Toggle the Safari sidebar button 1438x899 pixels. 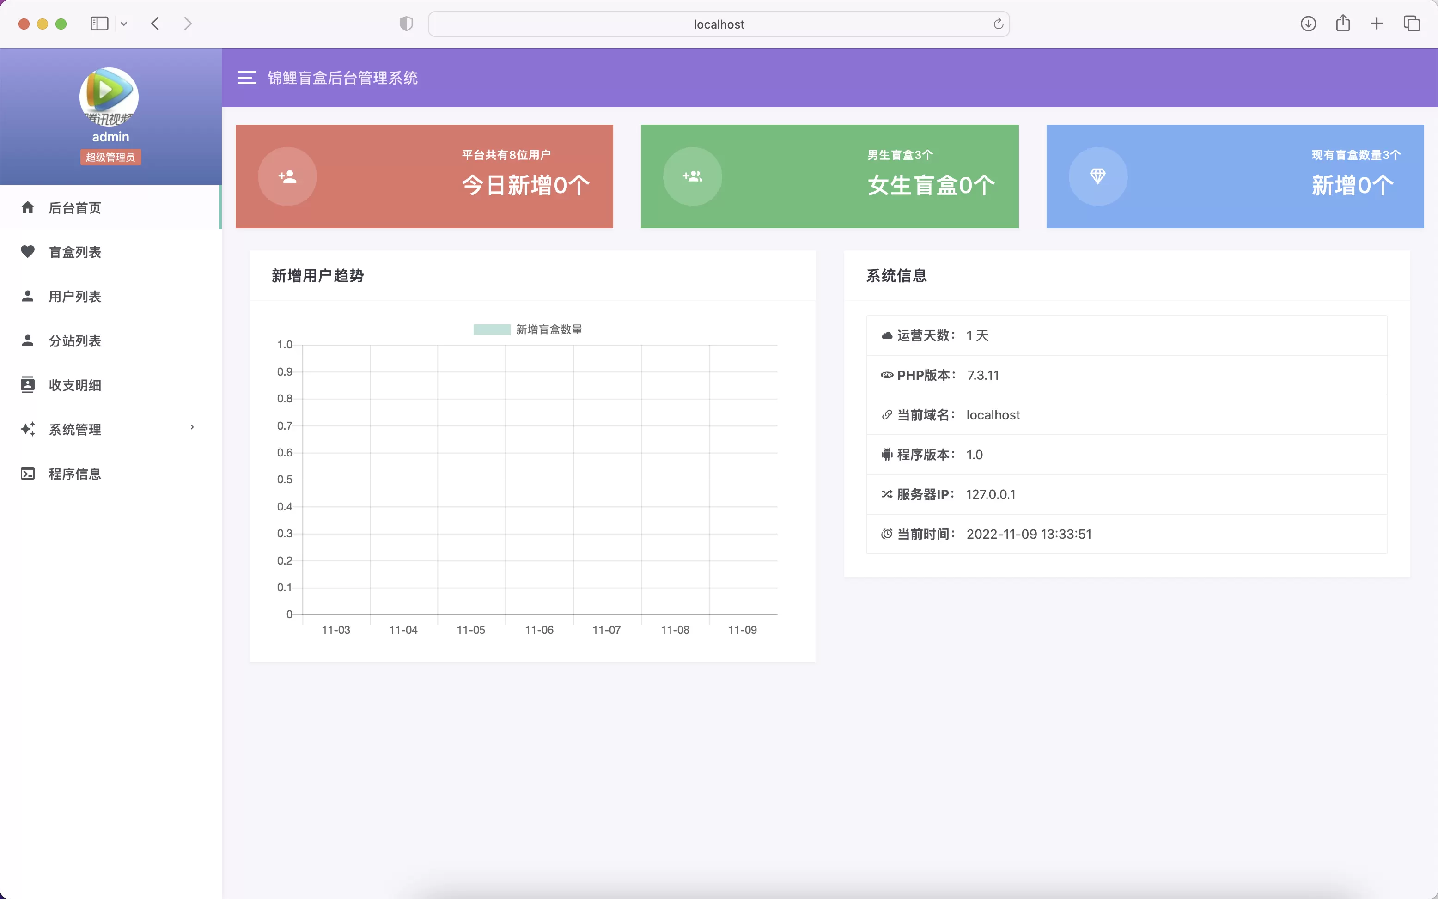tap(99, 24)
